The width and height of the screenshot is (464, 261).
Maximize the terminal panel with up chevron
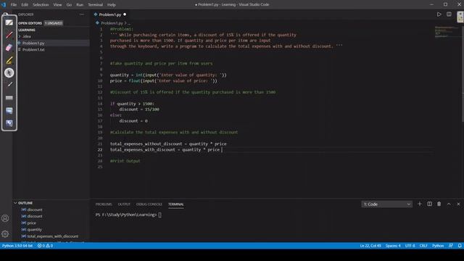449,204
